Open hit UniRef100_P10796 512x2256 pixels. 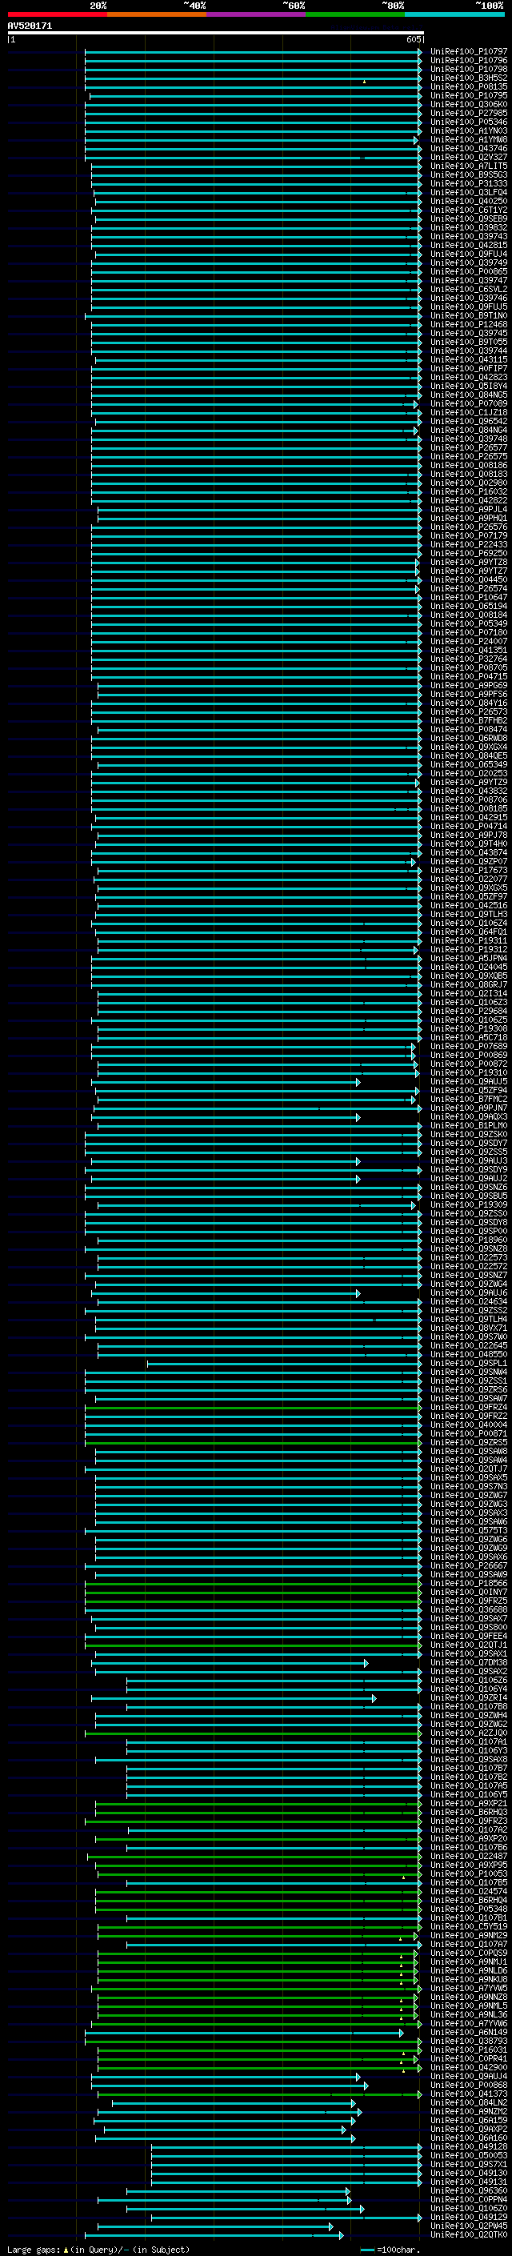[x=469, y=61]
